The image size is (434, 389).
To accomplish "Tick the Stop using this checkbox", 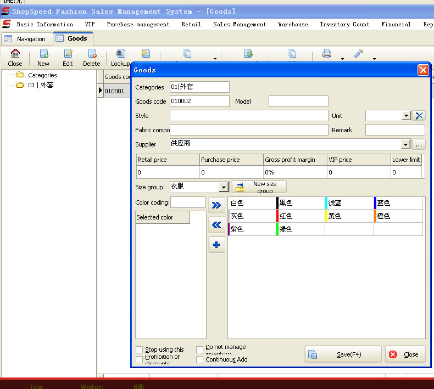I will point(139,349).
